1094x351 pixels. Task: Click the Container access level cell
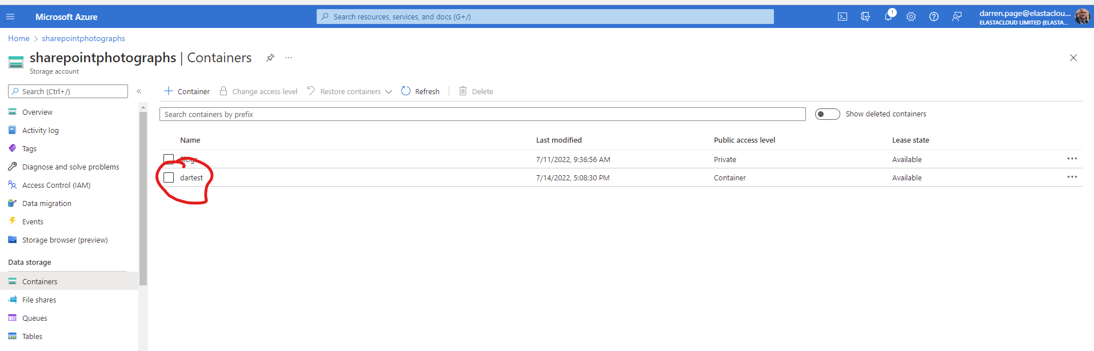click(x=730, y=178)
